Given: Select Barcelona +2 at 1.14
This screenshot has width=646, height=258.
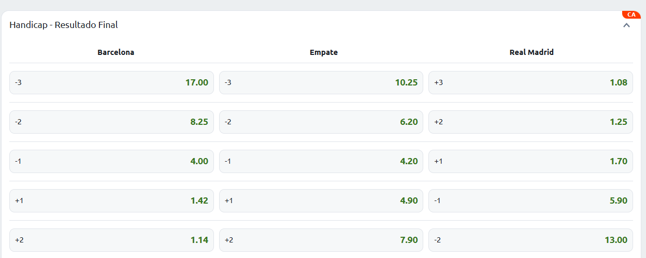Looking at the screenshot, I should [x=111, y=240].
